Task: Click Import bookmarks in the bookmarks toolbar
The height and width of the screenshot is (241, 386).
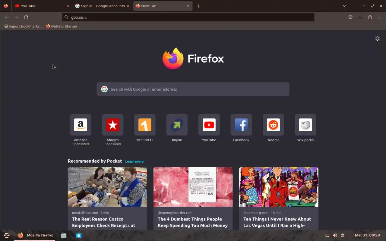Action: tap(23, 26)
